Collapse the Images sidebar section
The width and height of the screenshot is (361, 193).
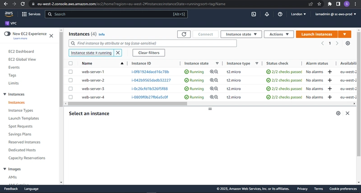pyautogui.click(x=5, y=169)
